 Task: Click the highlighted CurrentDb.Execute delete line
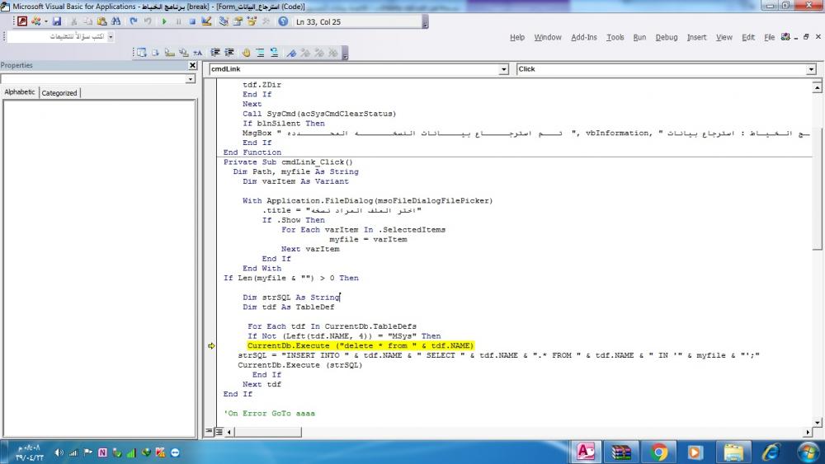[361, 346]
